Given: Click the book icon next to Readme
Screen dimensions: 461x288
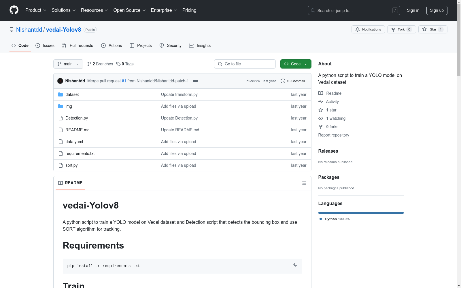Looking at the screenshot, I should 321,93.
